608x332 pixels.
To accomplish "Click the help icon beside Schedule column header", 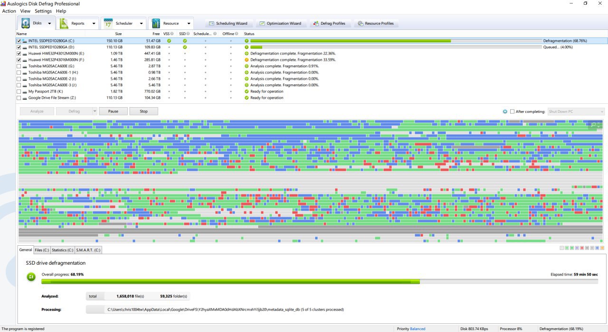I will pos(215,34).
